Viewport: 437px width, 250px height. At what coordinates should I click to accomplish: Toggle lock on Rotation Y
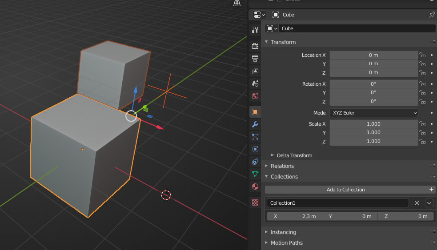422,93
